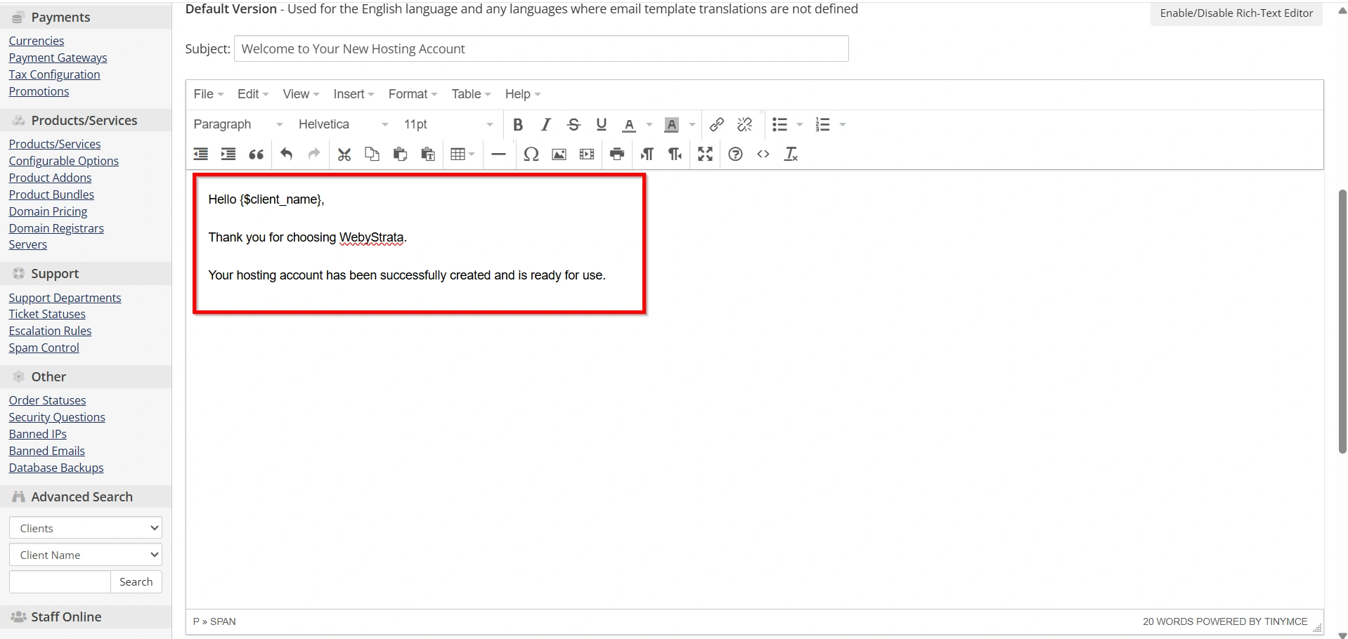Open the Client Name field dropdown
The height and width of the screenshot is (639, 1348).
[86, 555]
